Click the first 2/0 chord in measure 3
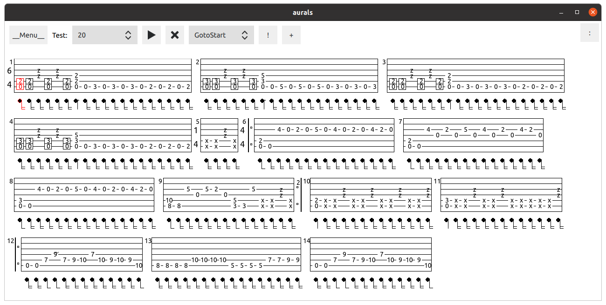 click(393, 84)
